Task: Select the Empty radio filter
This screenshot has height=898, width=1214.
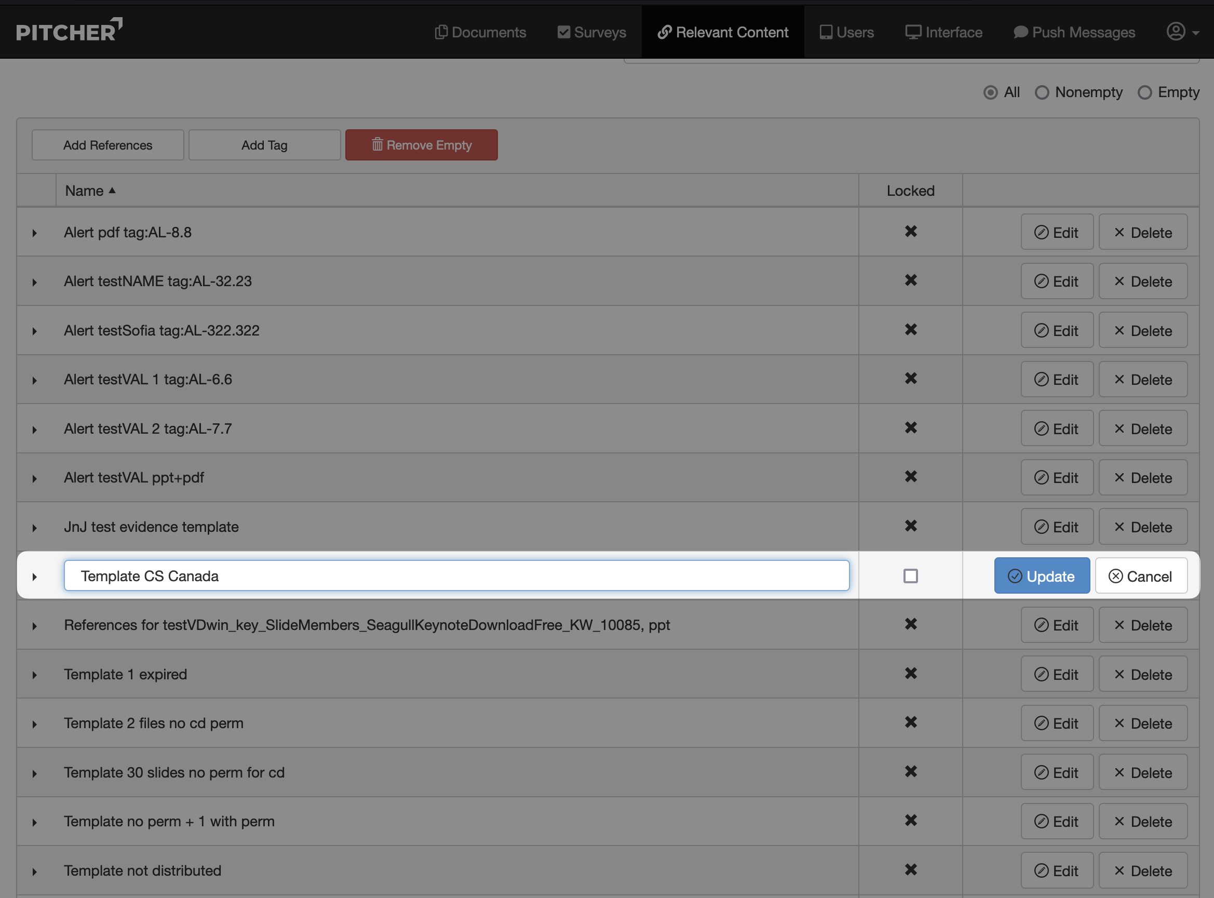Action: [x=1144, y=92]
